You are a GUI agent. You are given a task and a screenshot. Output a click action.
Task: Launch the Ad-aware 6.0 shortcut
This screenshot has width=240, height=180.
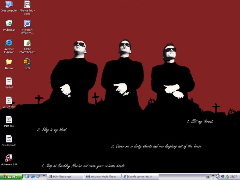click(x=9, y=160)
